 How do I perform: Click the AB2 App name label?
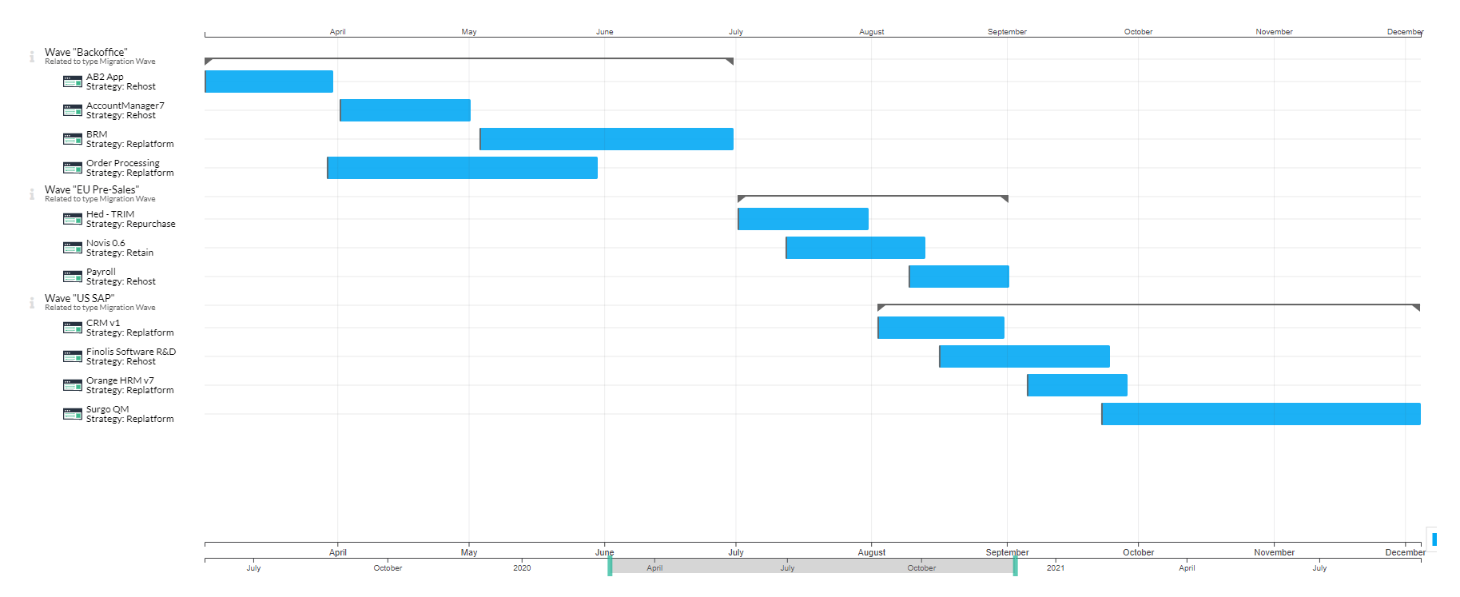click(x=105, y=77)
